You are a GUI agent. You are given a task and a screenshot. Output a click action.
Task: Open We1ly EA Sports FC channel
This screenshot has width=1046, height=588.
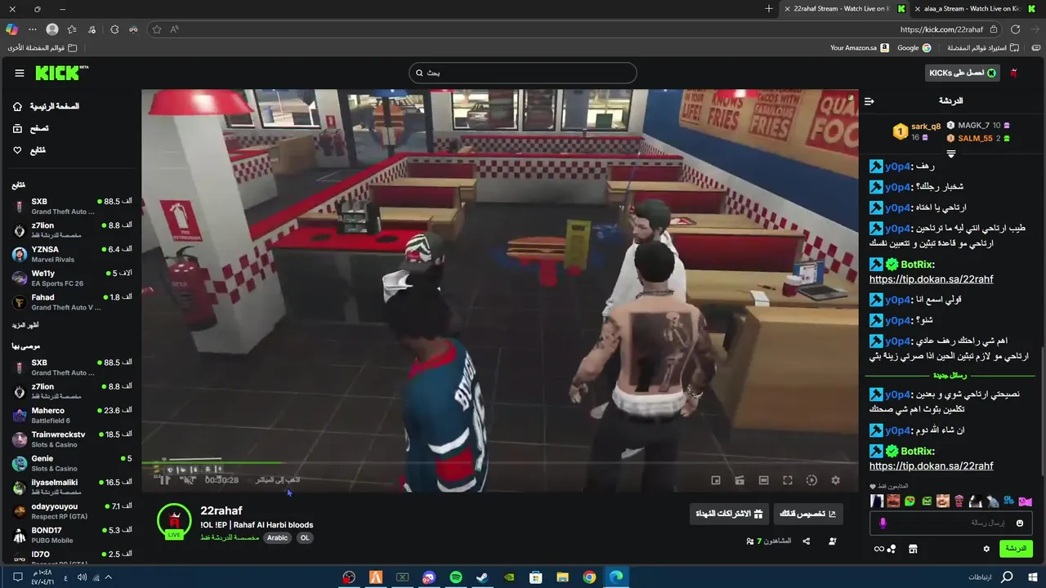coord(72,278)
